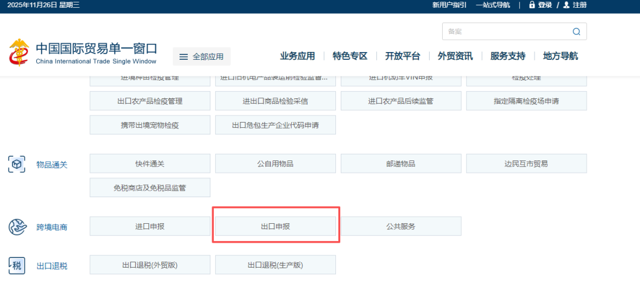Screen dimensions: 640x283
Task: Open the 特色专区 menu item
Action: coord(350,56)
